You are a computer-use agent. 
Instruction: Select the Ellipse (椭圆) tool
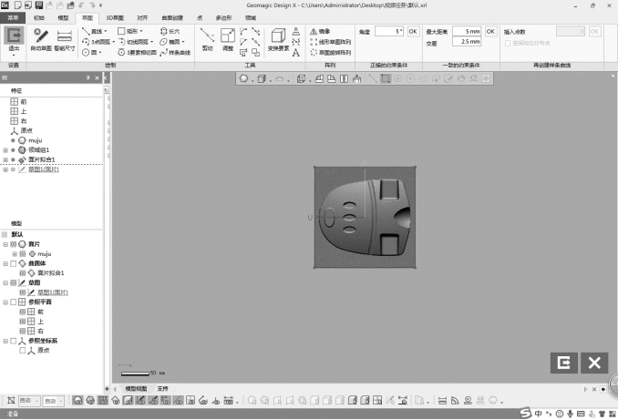click(170, 42)
